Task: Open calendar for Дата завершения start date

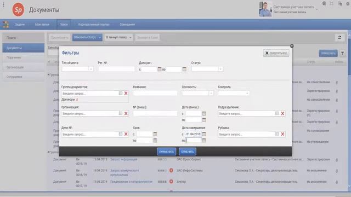Action: coord(204,134)
